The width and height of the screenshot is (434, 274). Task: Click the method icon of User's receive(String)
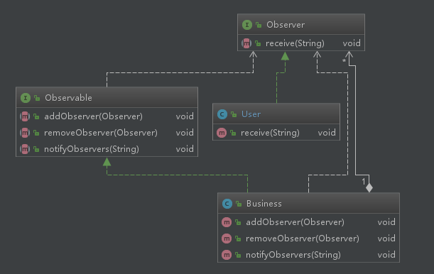[222, 133]
